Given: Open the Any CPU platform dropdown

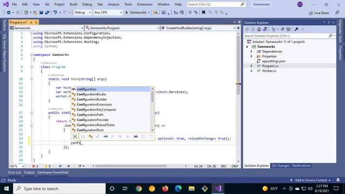Looking at the screenshot, I should [x=108, y=12].
